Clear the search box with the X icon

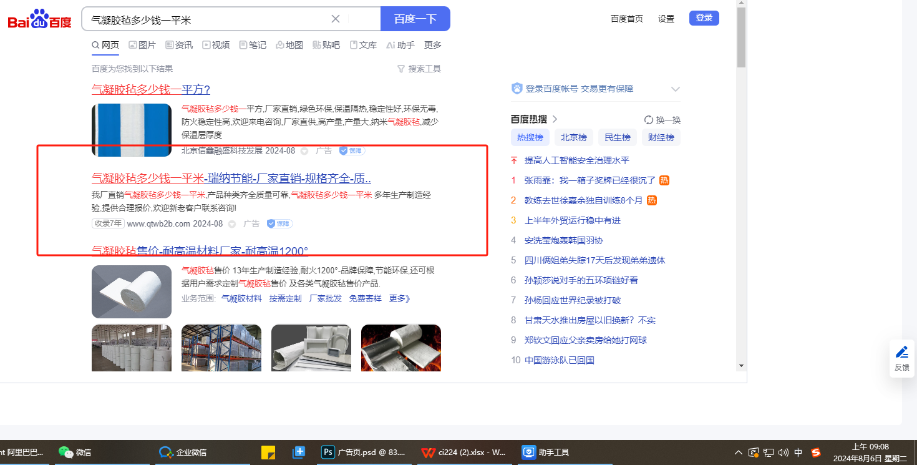[336, 19]
